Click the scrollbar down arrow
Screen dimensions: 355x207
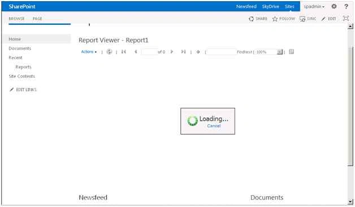pyautogui.click(x=350, y=201)
